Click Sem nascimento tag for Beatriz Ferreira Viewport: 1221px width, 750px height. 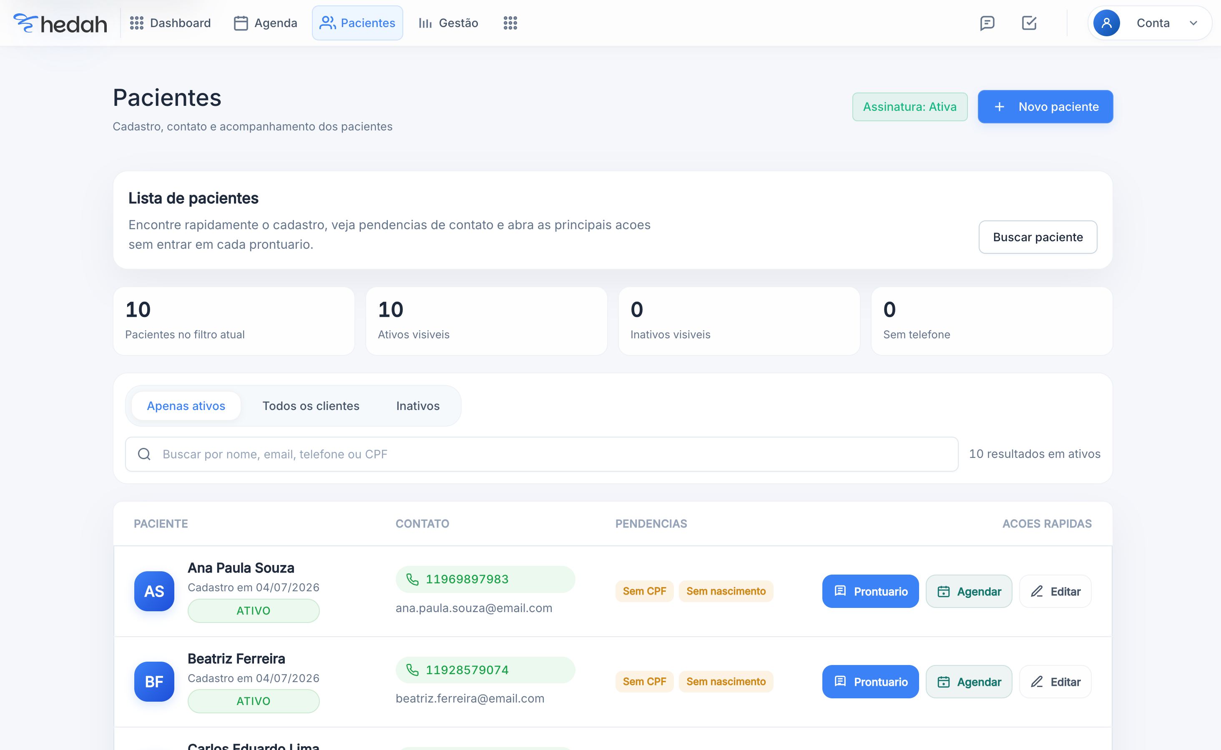tap(726, 682)
